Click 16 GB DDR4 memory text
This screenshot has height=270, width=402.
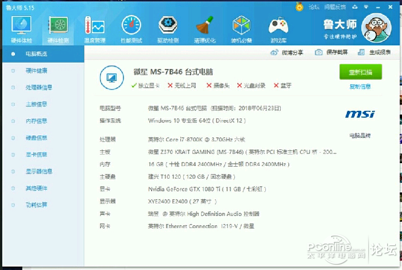[x=219, y=164]
